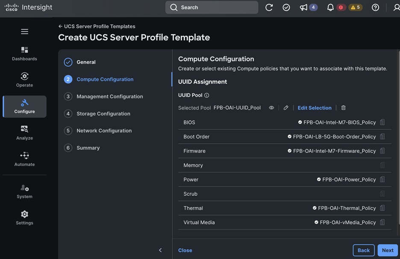Screen dimensions: 400x259
Task: Select policy icon for Thermal row
Action: click(x=382, y=208)
